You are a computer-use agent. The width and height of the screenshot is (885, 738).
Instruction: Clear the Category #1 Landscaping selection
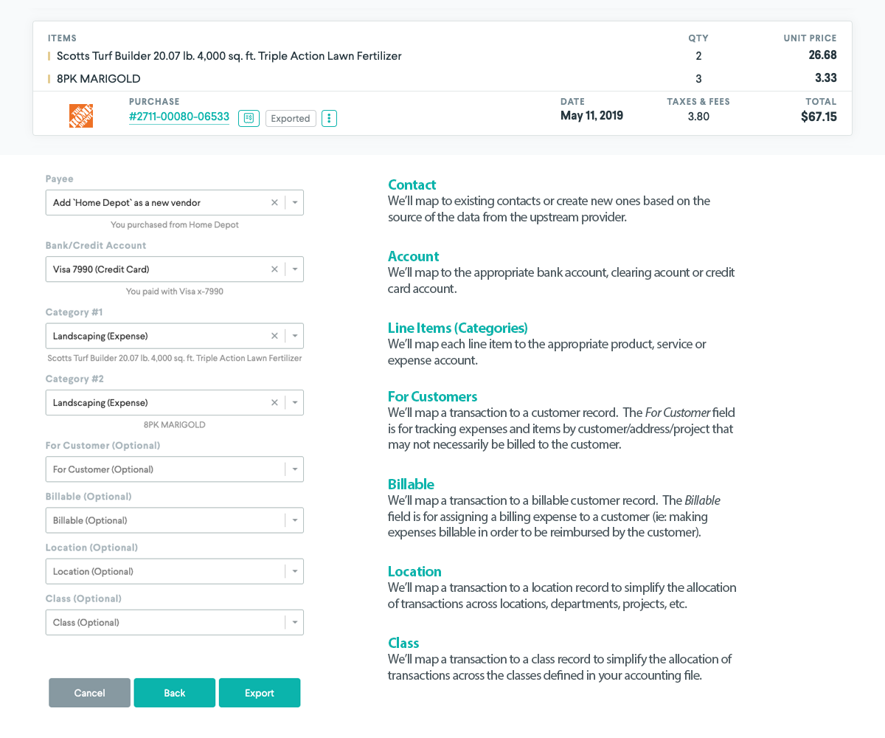[274, 336]
